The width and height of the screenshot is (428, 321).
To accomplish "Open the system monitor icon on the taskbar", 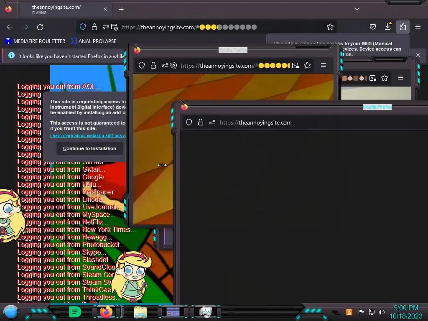I will 206,312.
